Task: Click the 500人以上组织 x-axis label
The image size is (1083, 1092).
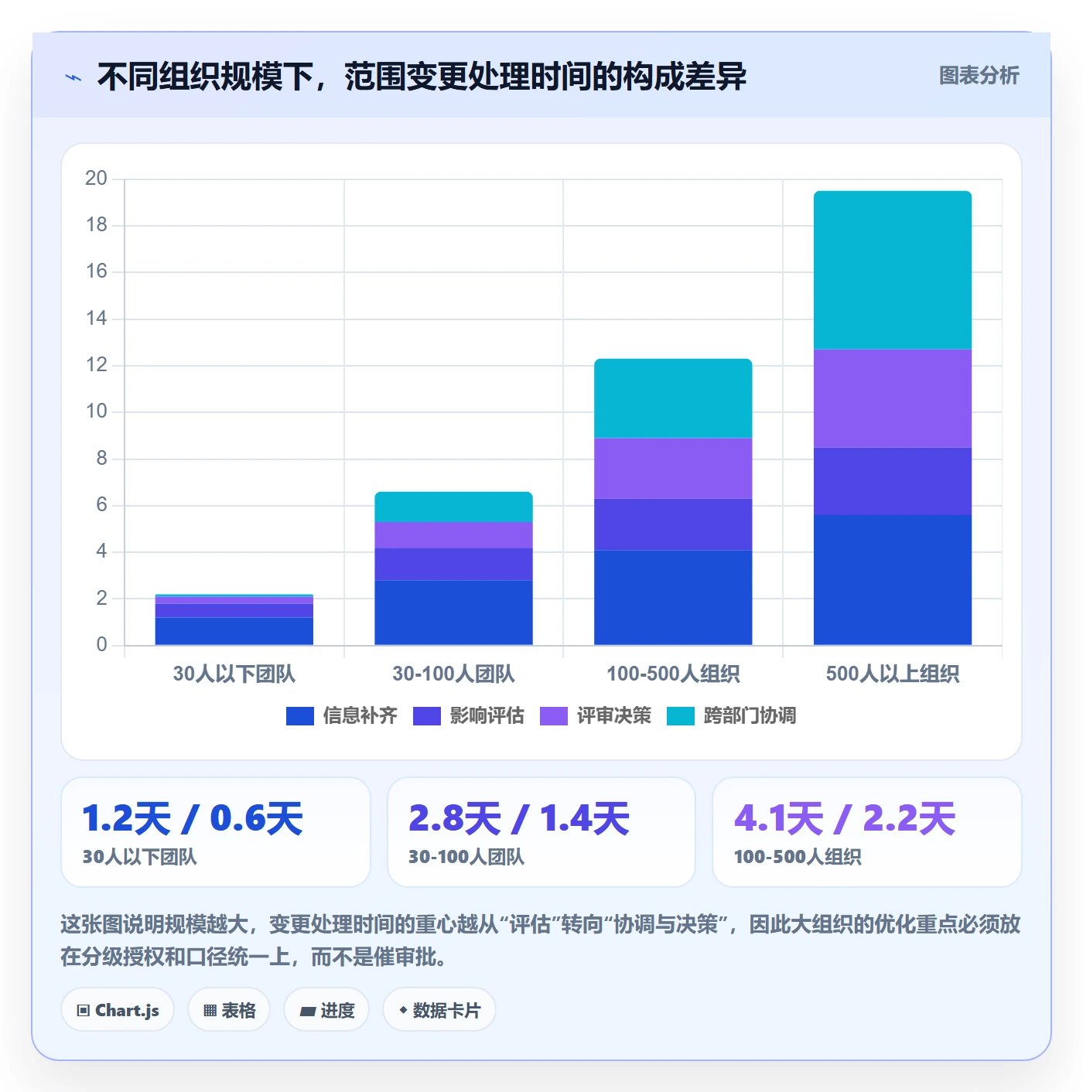Action: [893, 674]
